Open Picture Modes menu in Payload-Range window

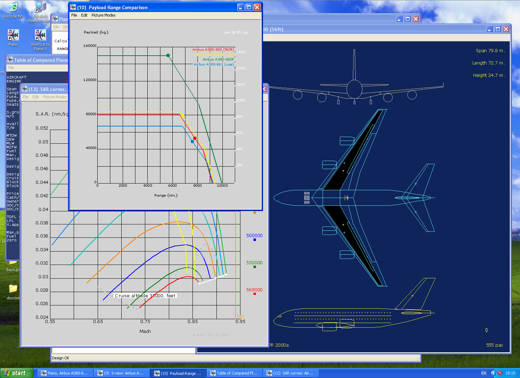[103, 15]
